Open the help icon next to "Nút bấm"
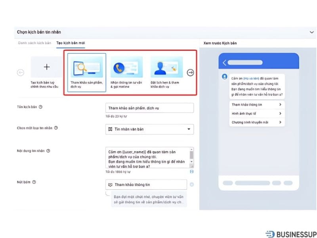The height and width of the screenshot is (238, 317). point(34,182)
